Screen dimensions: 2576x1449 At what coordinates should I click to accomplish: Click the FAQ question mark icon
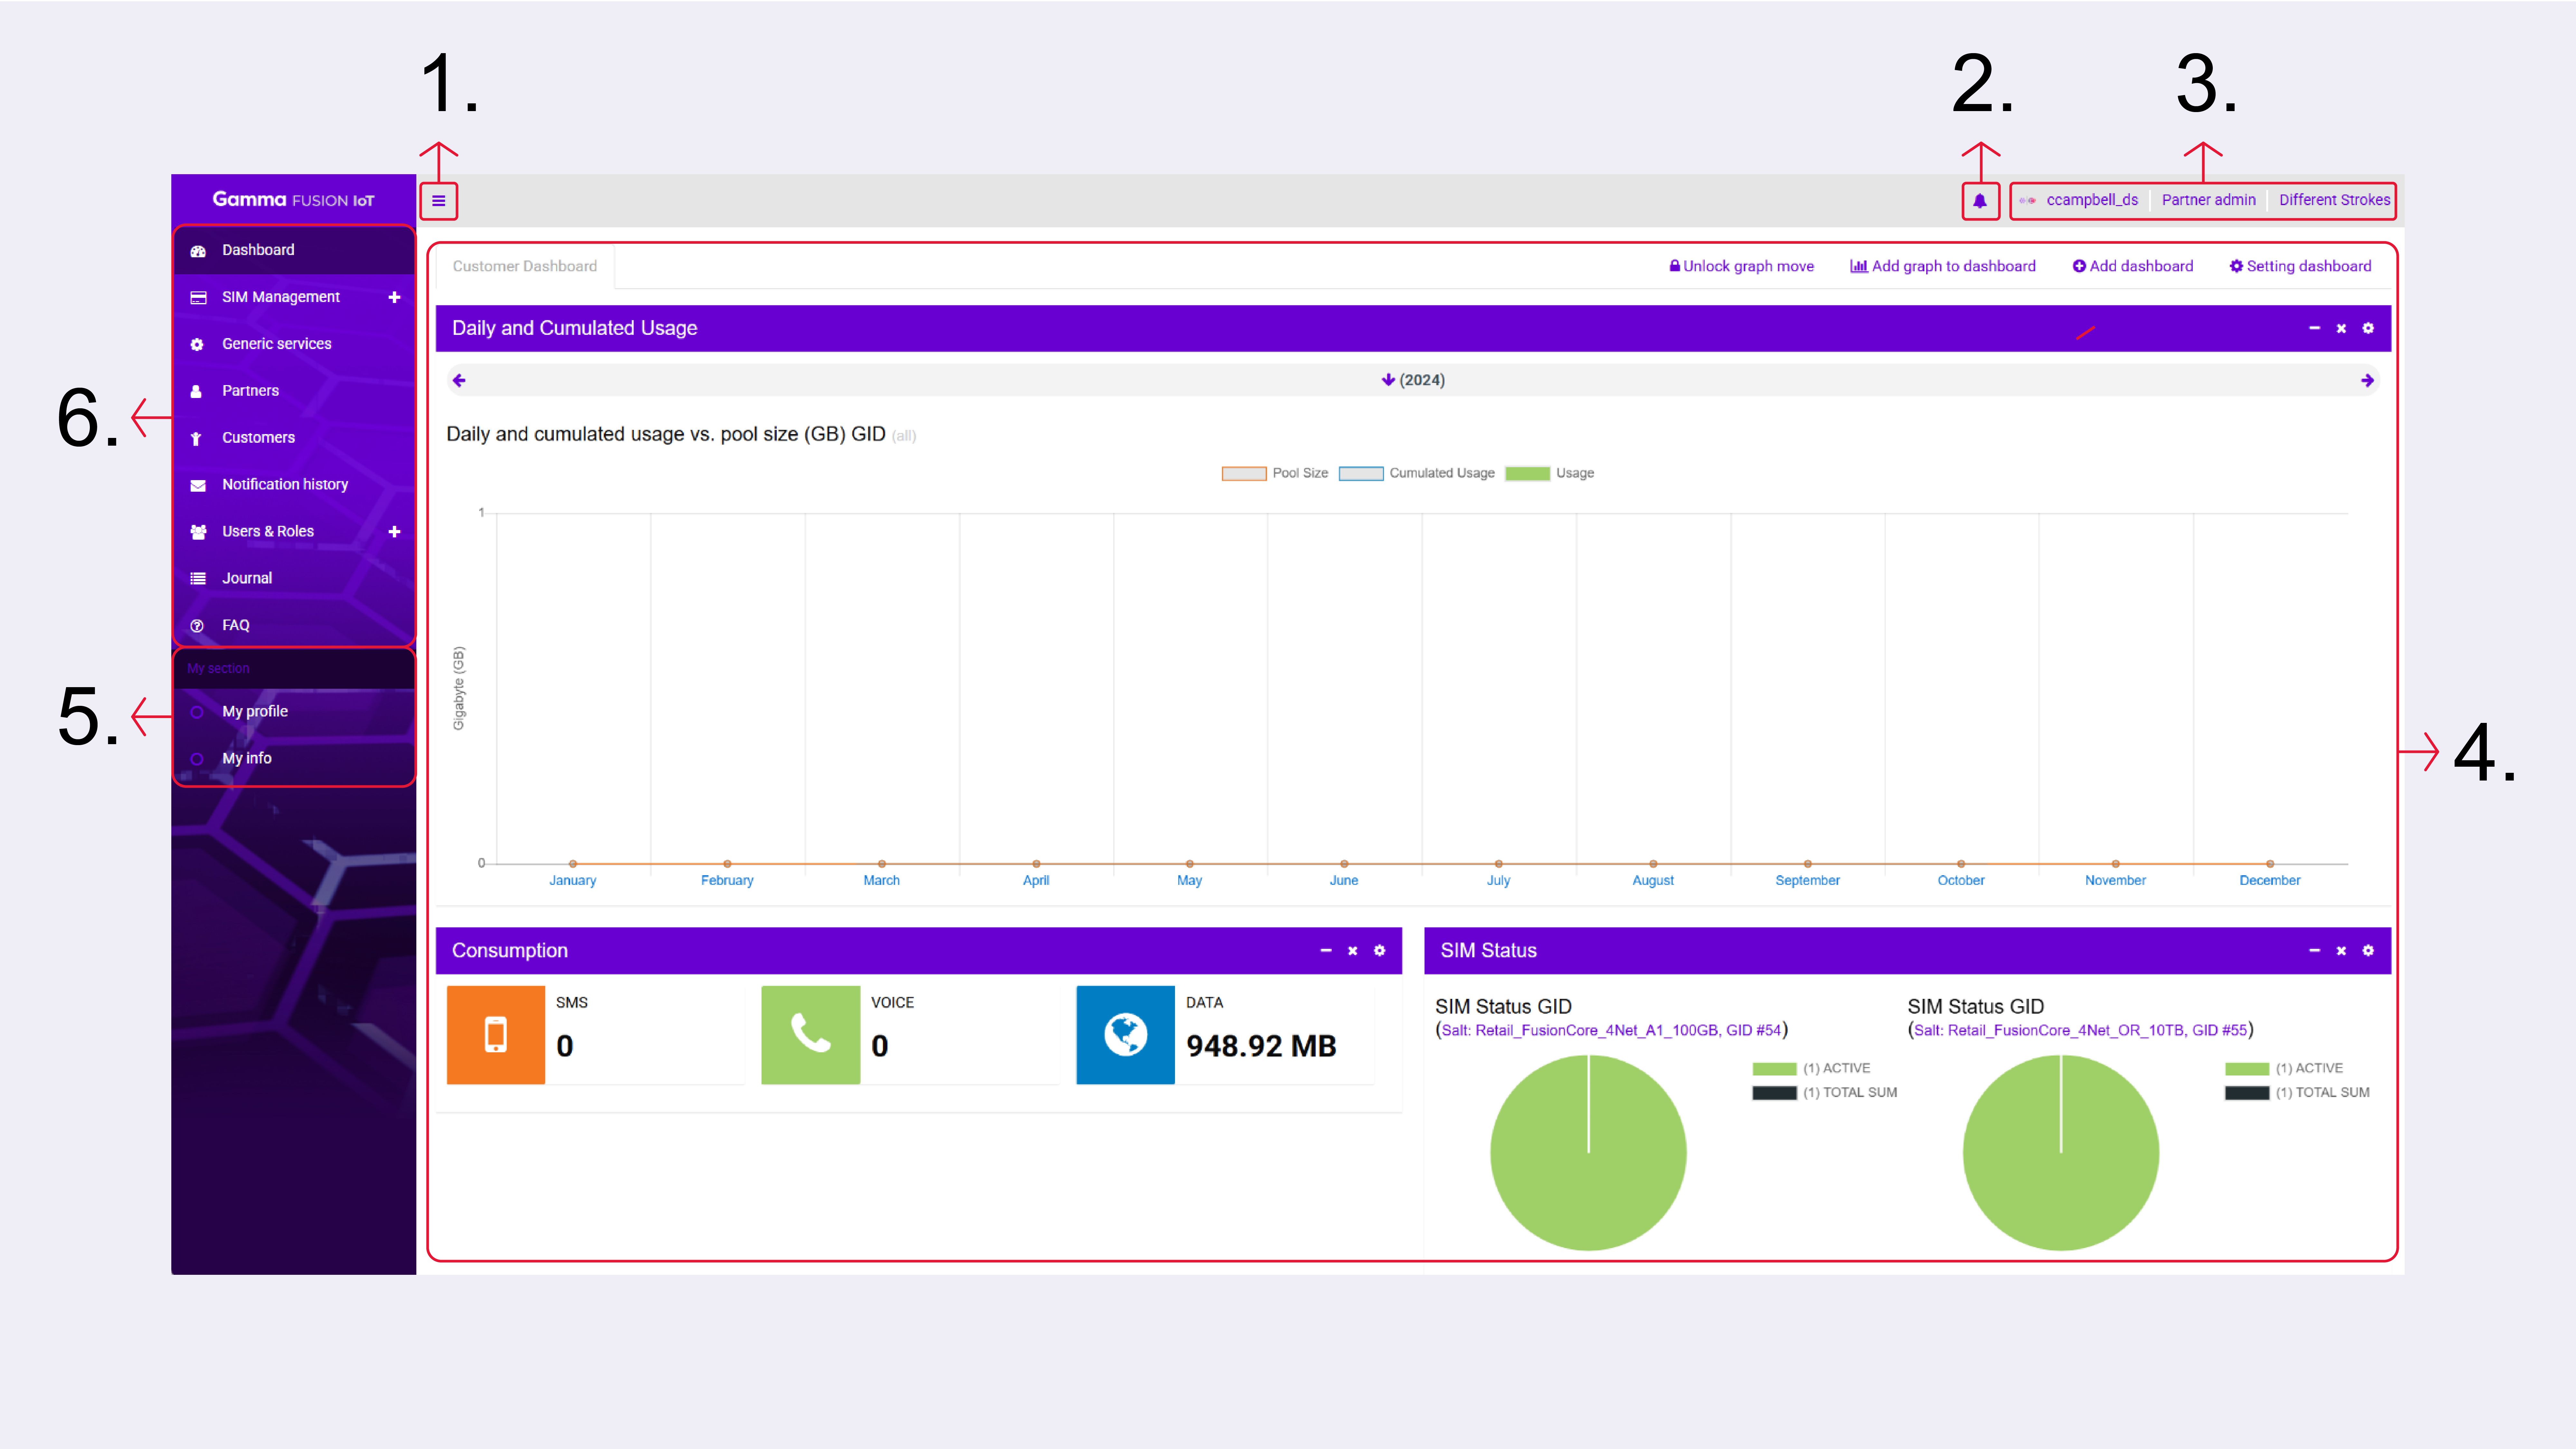click(197, 626)
